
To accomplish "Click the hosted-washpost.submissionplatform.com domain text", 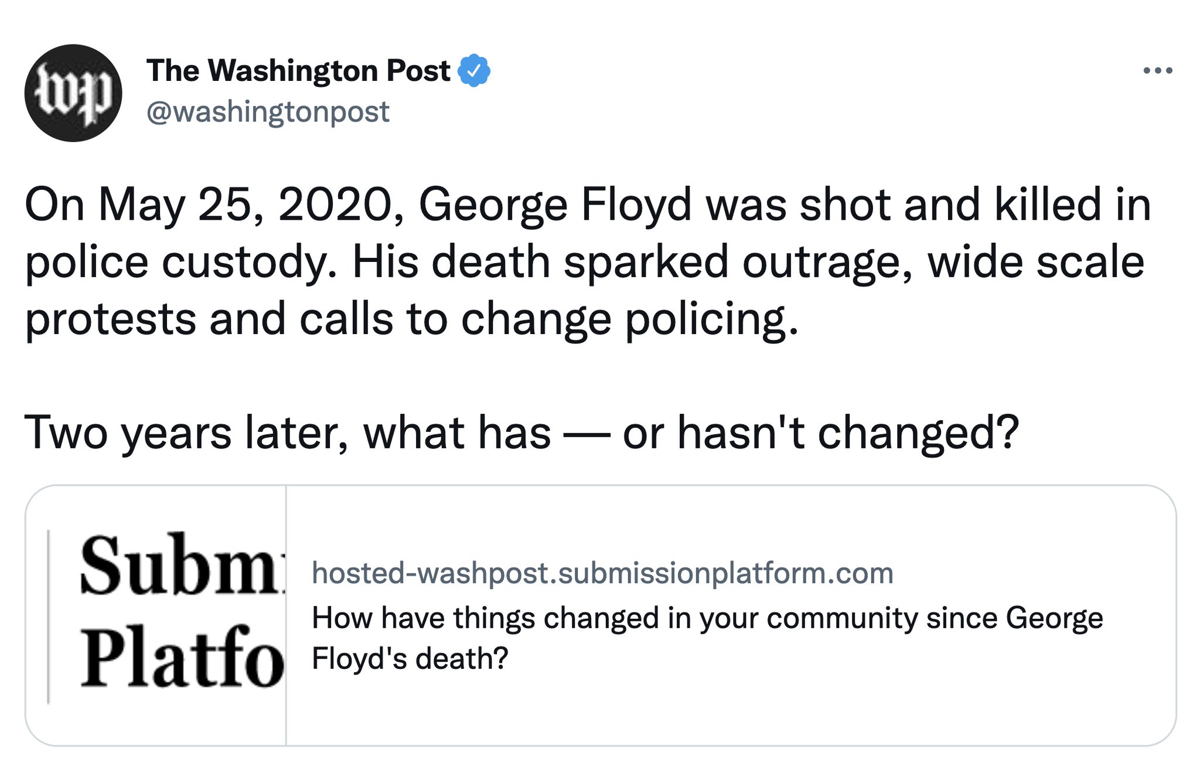I will click(602, 573).
